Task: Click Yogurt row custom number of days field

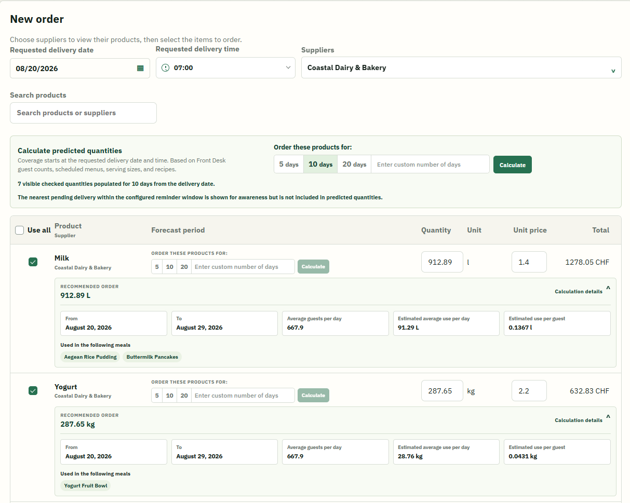Action: (243, 396)
